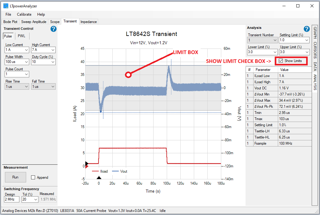Select the PWL tab in Transient Control

point(21,36)
